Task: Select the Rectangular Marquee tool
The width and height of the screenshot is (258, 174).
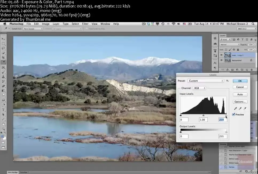Action: click(x=3, y=44)
